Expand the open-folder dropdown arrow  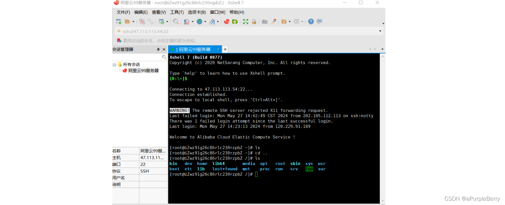point(133,22)
